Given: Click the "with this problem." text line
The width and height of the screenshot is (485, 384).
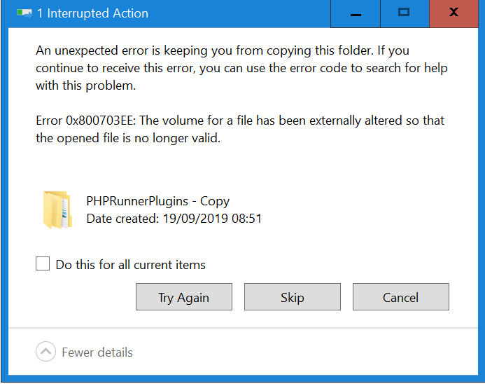Looking at the screenshot, I should (85, 85).
